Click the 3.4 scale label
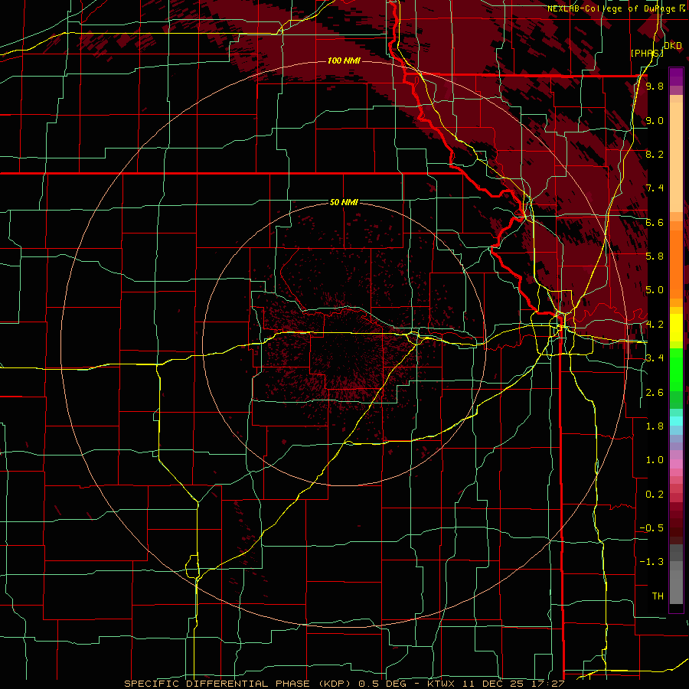The width and height of the screenshot is (689, 689). (x=655, y=358)
